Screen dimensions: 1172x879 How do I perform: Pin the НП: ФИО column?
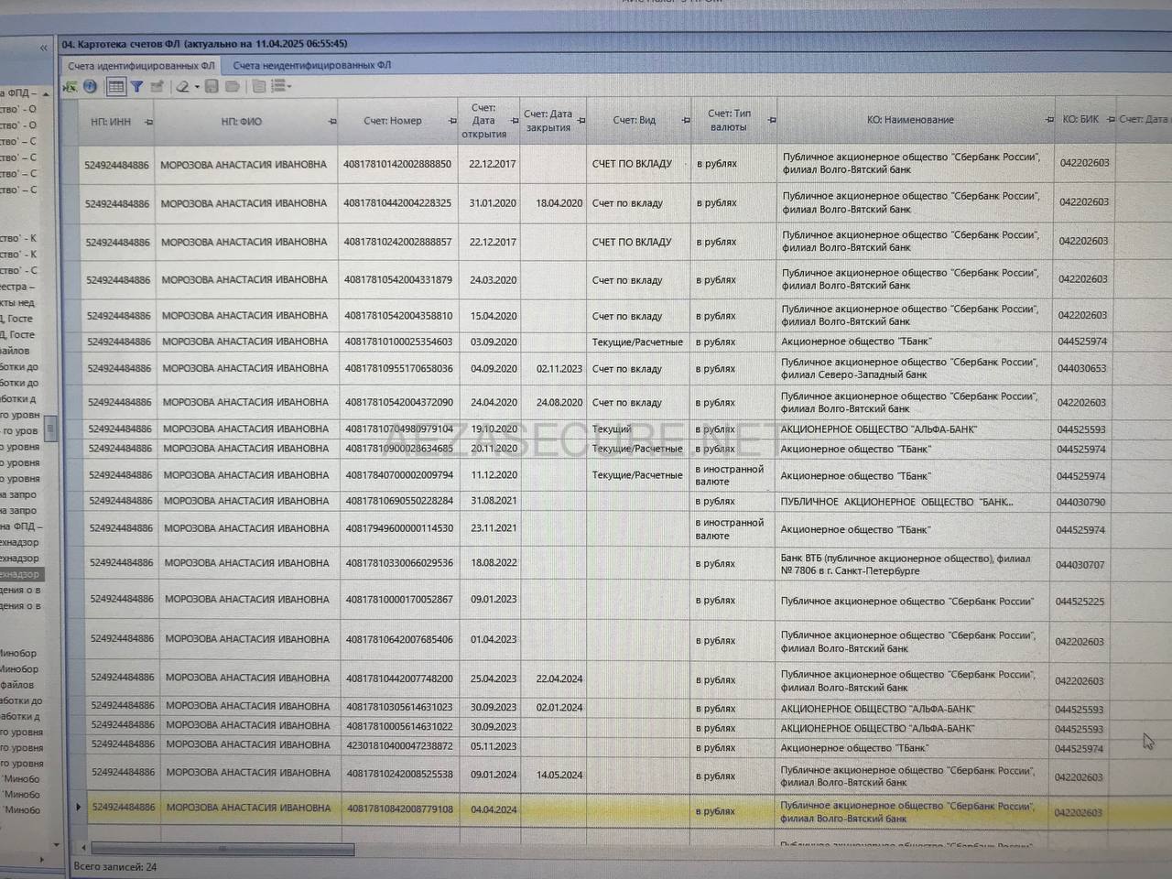tap(332, 122)
